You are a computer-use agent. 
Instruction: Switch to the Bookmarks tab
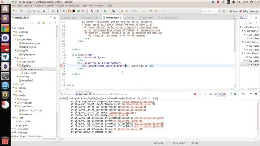(x=100, y=94)
